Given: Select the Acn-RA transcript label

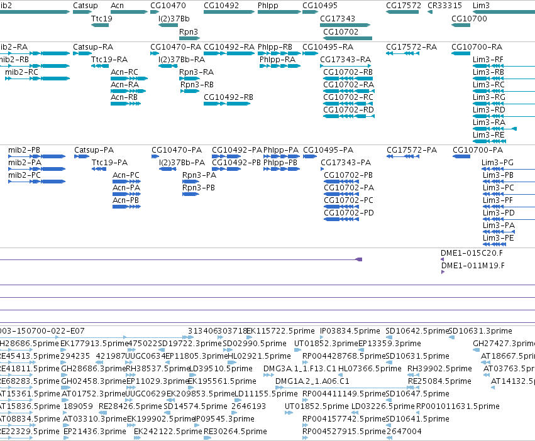Looking at the screenshot, I should point(125,85).
